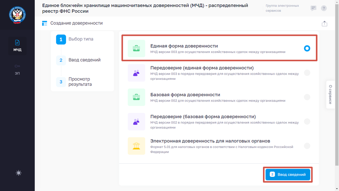Click purple people icon of Передоверие (базовая форма)
The width and height of the screenshot is (339, 191).
136,122
